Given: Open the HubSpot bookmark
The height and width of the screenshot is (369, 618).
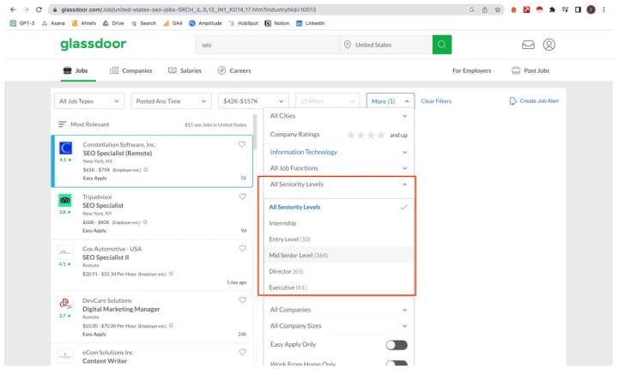Looking at the screenshot, I should (x=243, y=23).
